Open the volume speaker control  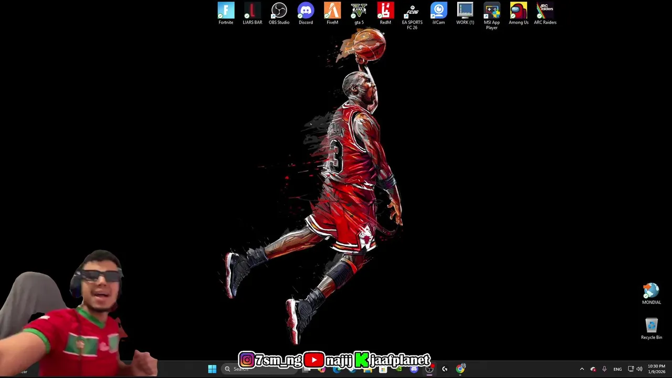tap(639, 369)
